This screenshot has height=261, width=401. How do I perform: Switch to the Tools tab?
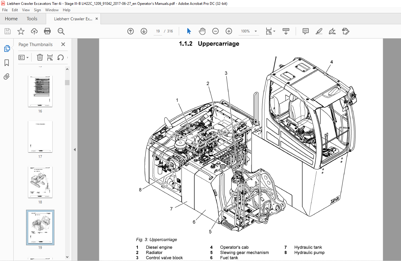[32, 19]
